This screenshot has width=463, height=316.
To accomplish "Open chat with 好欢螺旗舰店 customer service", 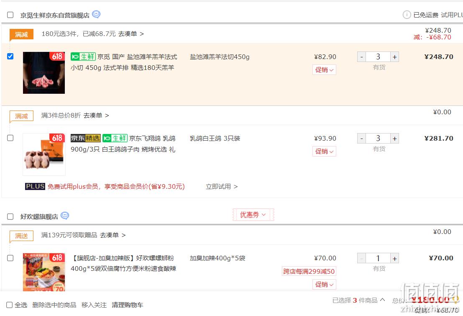I will 65,216.
